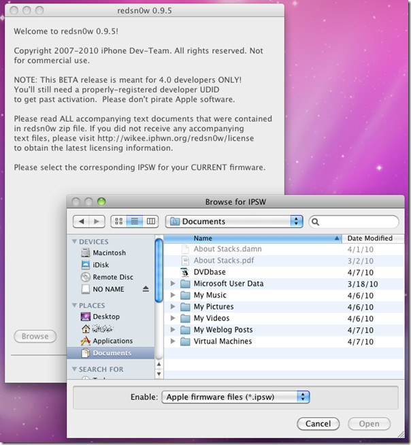The width and height of the screenshot is (411, 445).
Task: Select Remote Disc in sidebar
Action: tap(114, 277)
